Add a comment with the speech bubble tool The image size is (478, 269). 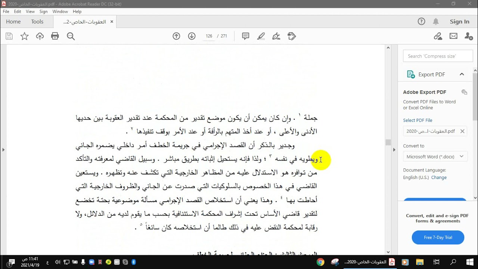click(x=245, y=36)
